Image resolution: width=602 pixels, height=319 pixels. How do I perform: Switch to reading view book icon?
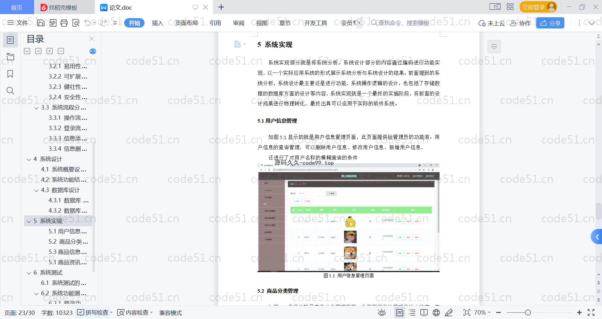pos(424,312)
